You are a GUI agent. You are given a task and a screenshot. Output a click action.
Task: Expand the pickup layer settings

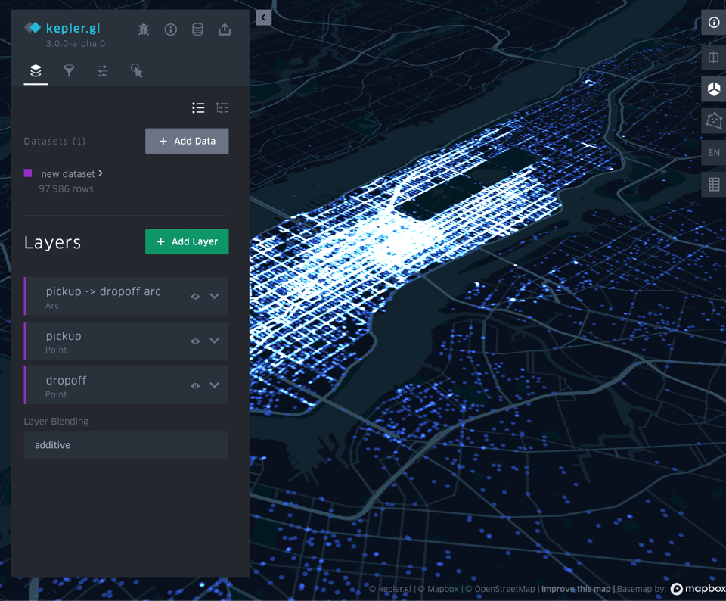click(x=215, y=341)
